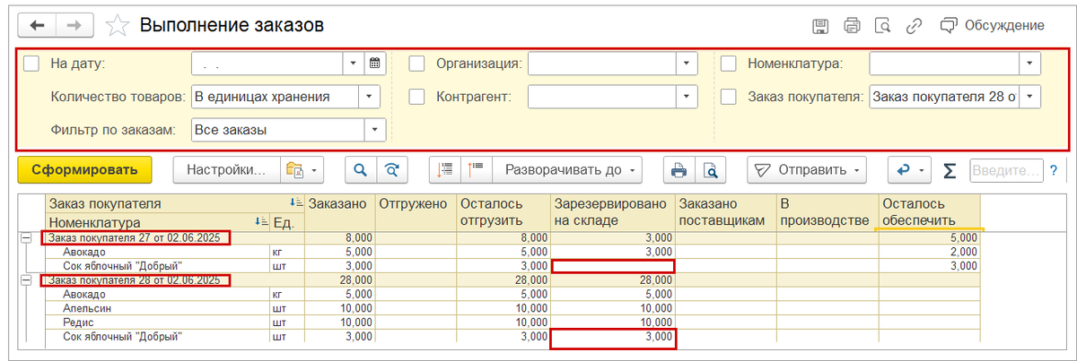
Task: Click the find-next magnifier icon
Action: click(390, 169)
